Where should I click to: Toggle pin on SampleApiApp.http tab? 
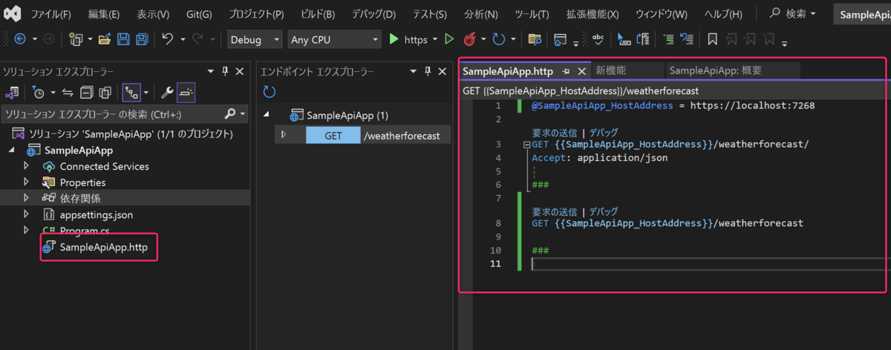(x=567, y=71)
